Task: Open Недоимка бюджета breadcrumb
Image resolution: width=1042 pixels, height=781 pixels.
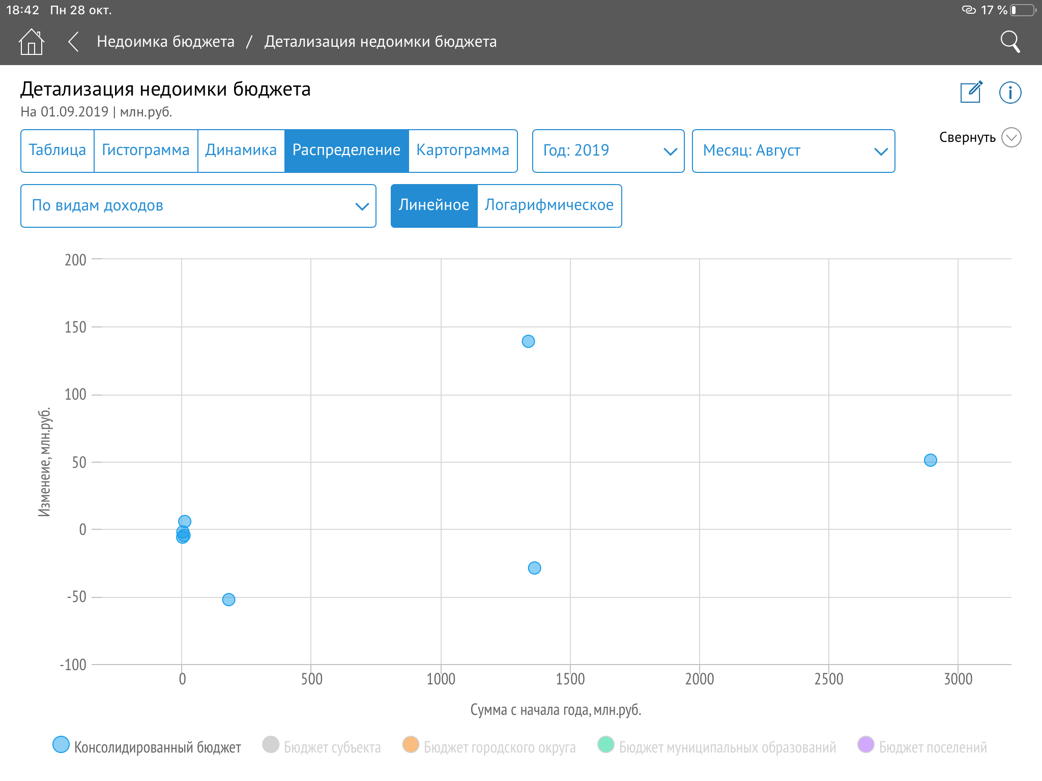Action: click(x=166, y=42)
